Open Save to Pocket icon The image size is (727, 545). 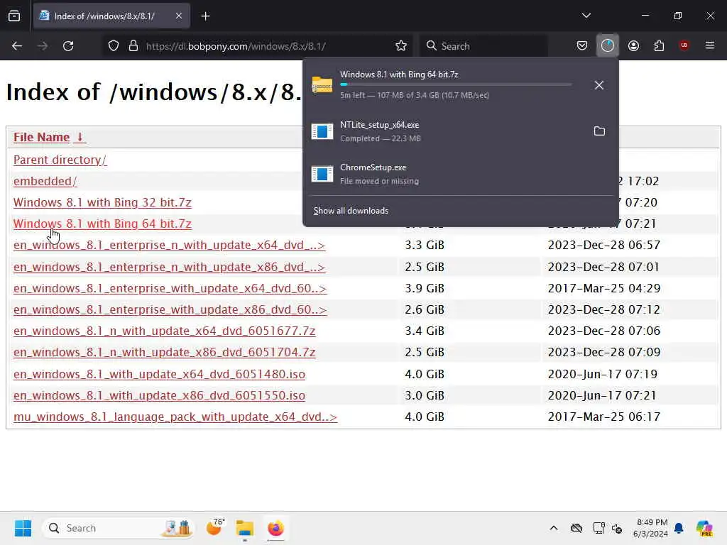coord(582,45)
